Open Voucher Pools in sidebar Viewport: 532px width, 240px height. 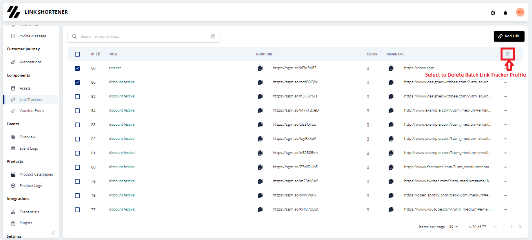point(31,111)
